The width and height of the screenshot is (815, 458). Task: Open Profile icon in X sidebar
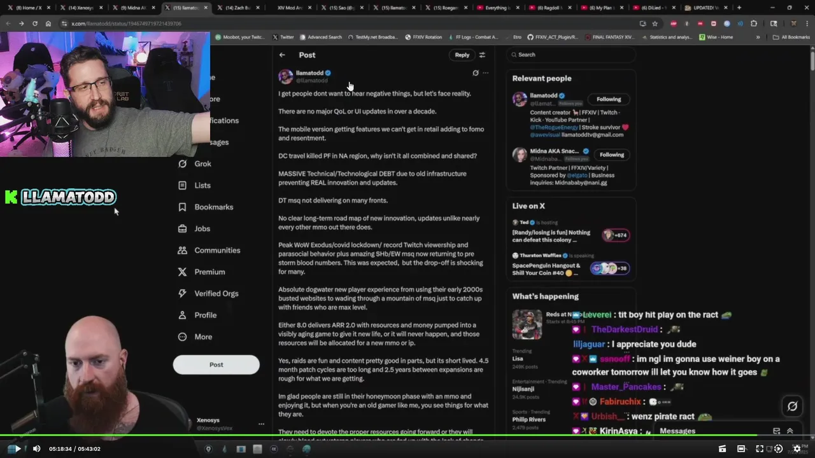182,315
